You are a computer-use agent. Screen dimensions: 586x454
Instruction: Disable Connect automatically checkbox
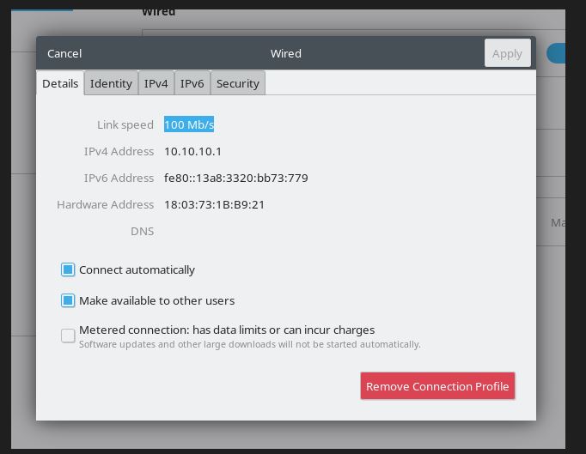coord(68,269)
